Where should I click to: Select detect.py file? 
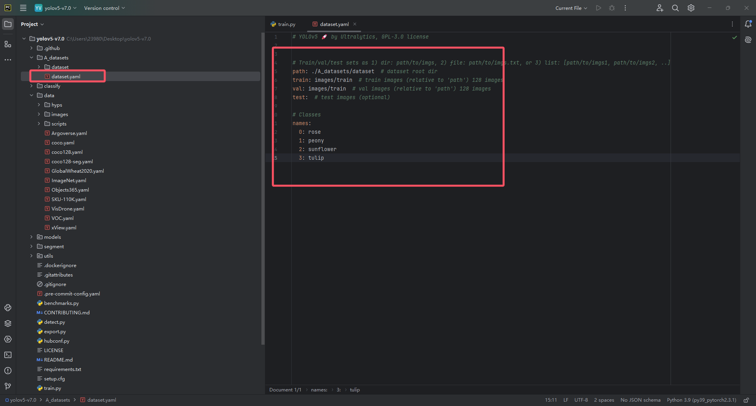pos(54,322)
